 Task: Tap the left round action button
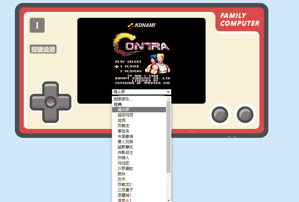(x=220, y=115)
